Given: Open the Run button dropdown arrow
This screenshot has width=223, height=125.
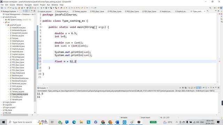Looking at the screenshot, I should tap(48, 8).
